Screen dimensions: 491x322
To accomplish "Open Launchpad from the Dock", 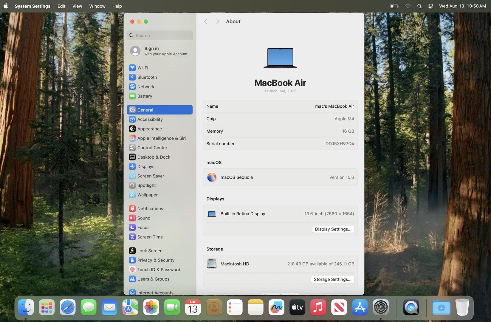I will [x=47, y=307].
